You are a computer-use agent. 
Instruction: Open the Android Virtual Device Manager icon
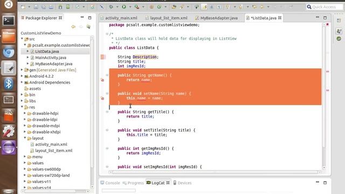68,7
